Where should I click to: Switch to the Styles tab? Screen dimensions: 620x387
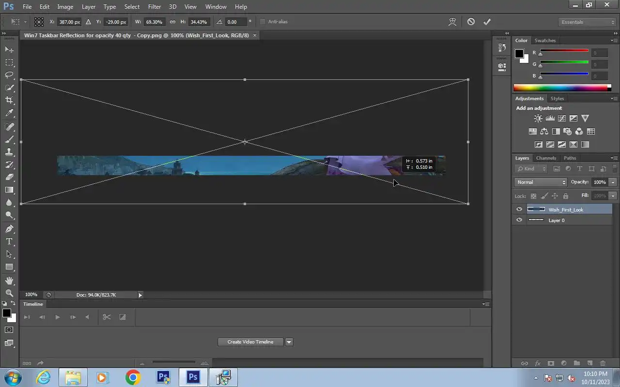[557, 99]
